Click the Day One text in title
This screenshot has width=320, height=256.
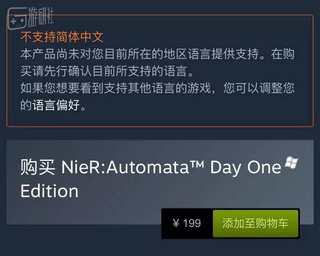[245, 168]
